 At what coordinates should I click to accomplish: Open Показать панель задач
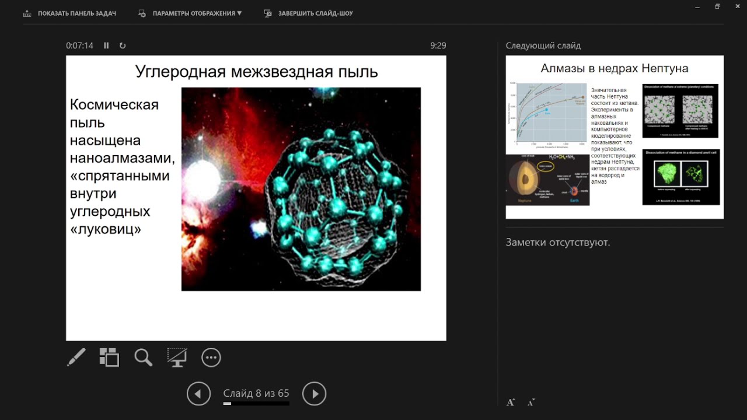(77, 13)
